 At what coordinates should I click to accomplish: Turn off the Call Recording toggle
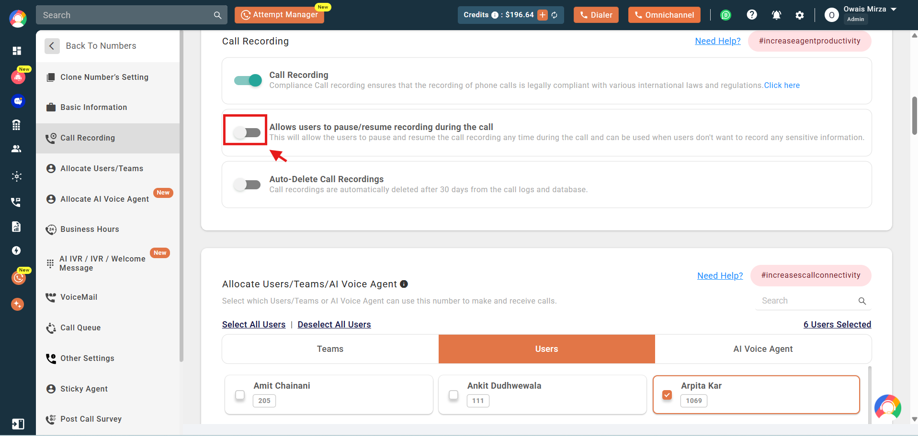[x=248, y=80]
